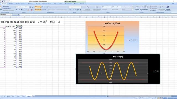Decrease font size with the small A button
This screenshot has width=177, height=99.
tap(33, 7)
